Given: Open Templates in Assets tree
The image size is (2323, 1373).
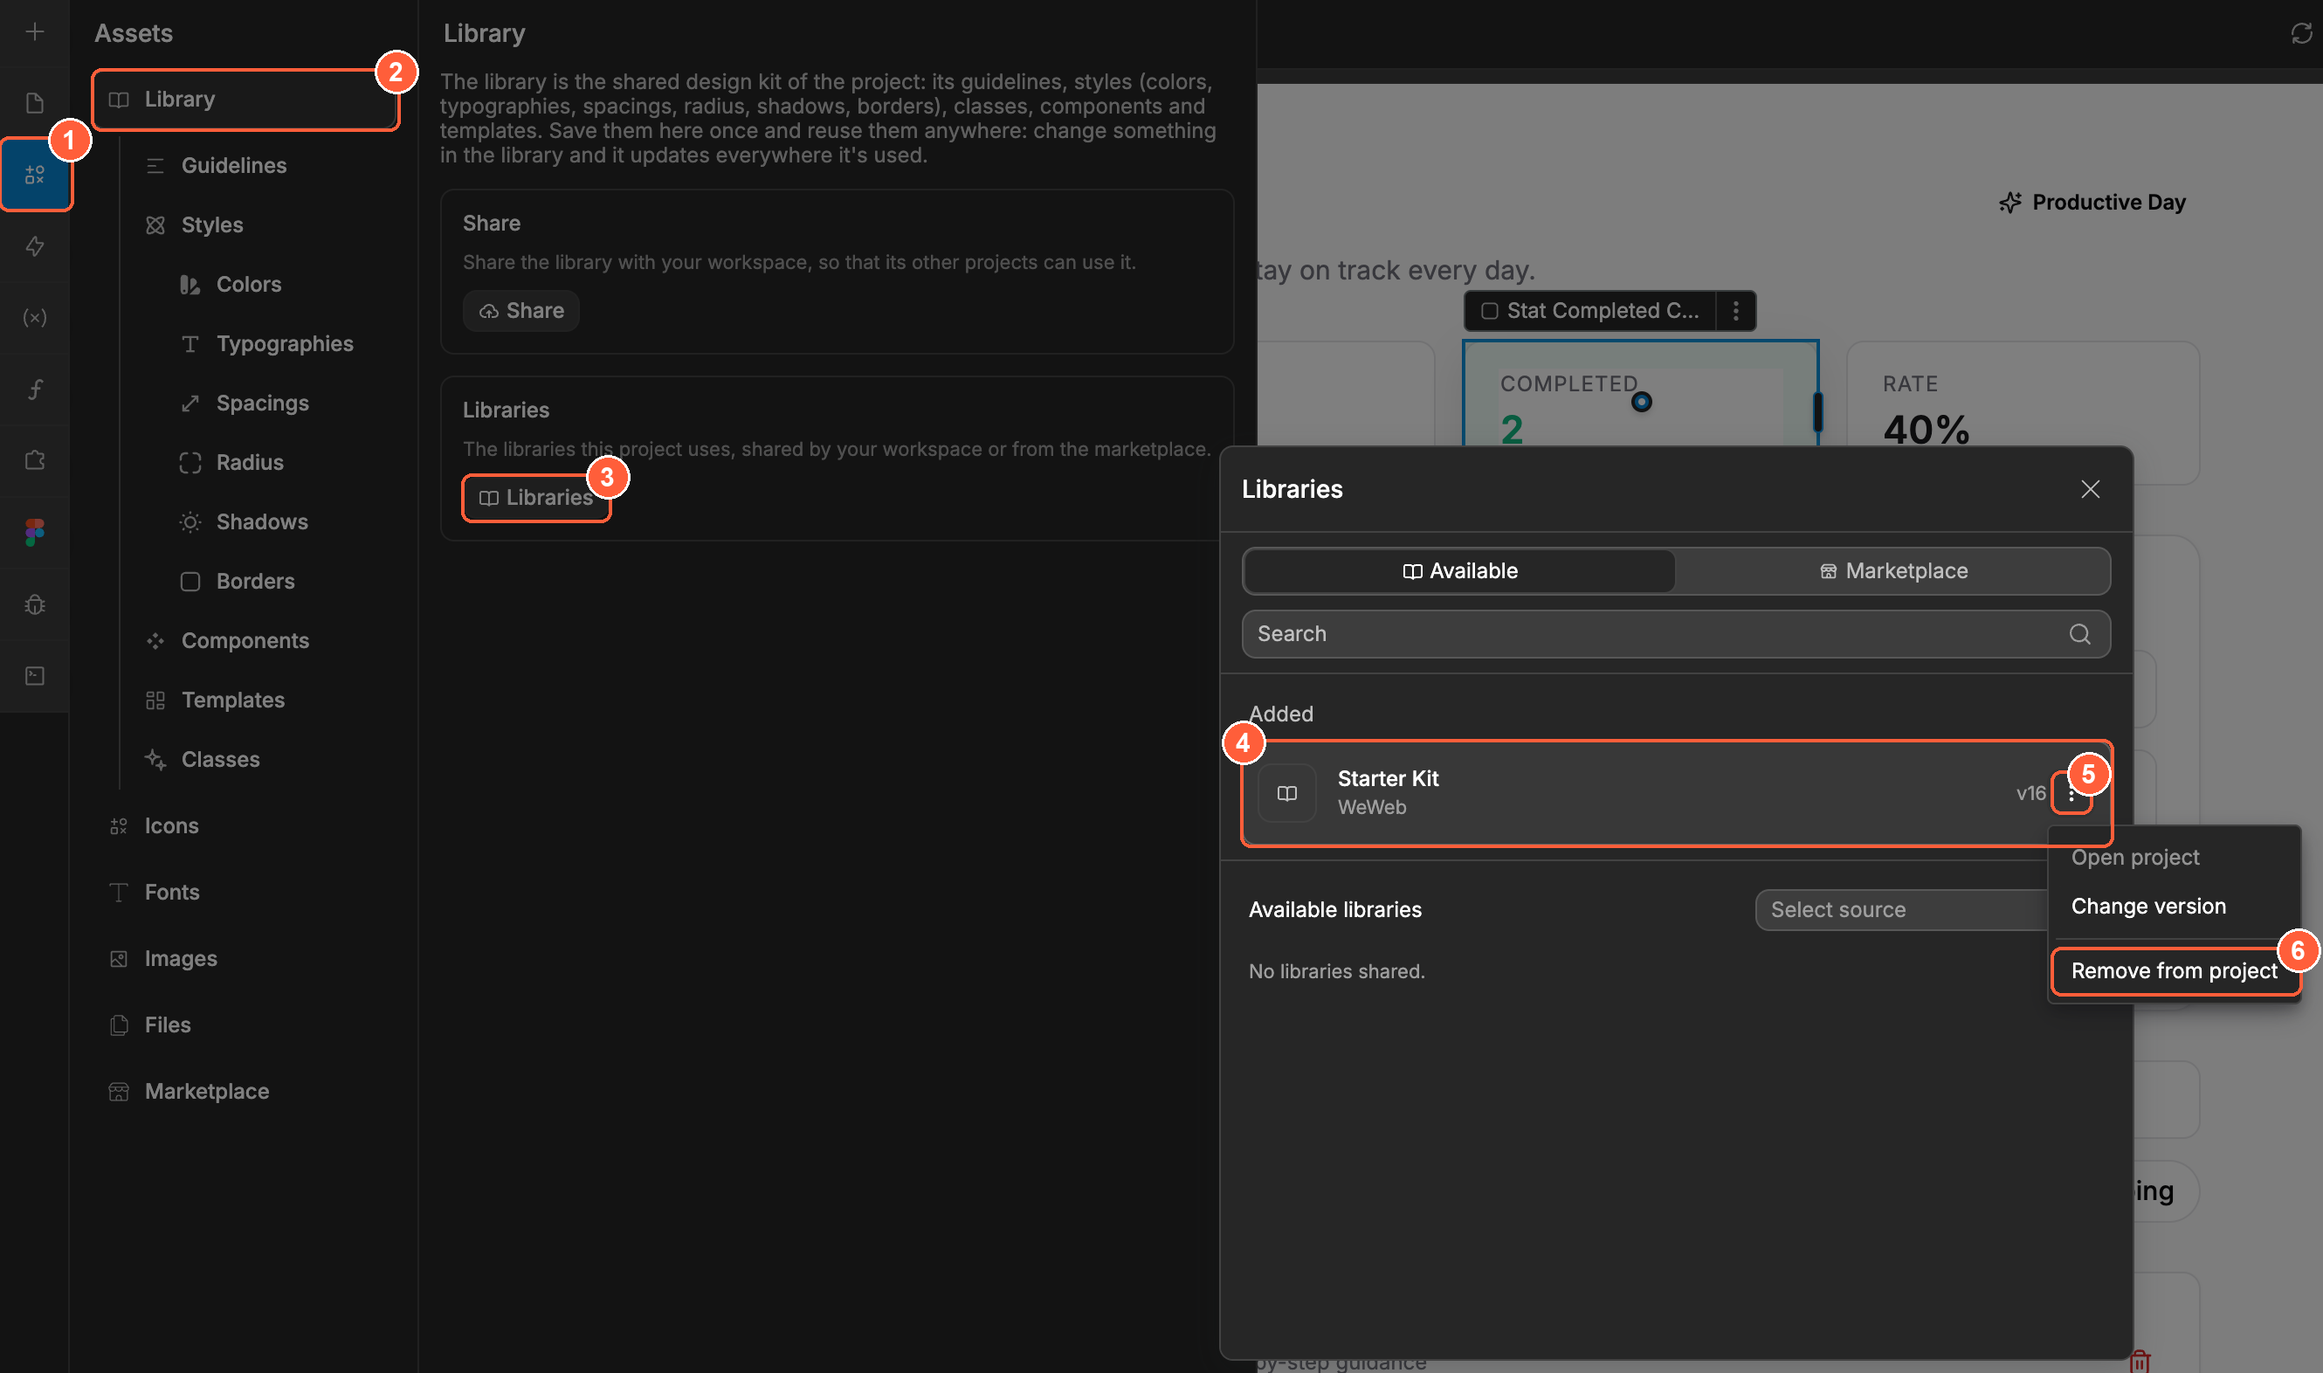Looking at the screenshot, I should coord(232,700).
